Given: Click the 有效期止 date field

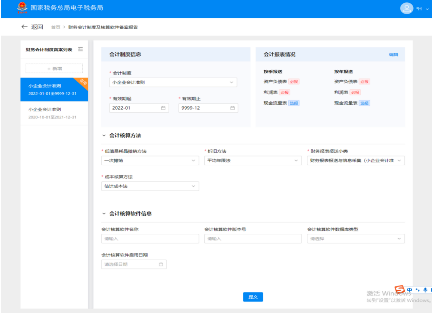Looking at the screenshot, I should point(208,108).
